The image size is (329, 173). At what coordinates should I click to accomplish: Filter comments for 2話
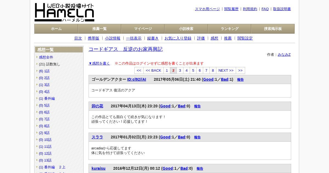pyautogui.click(x=44, y=78)
